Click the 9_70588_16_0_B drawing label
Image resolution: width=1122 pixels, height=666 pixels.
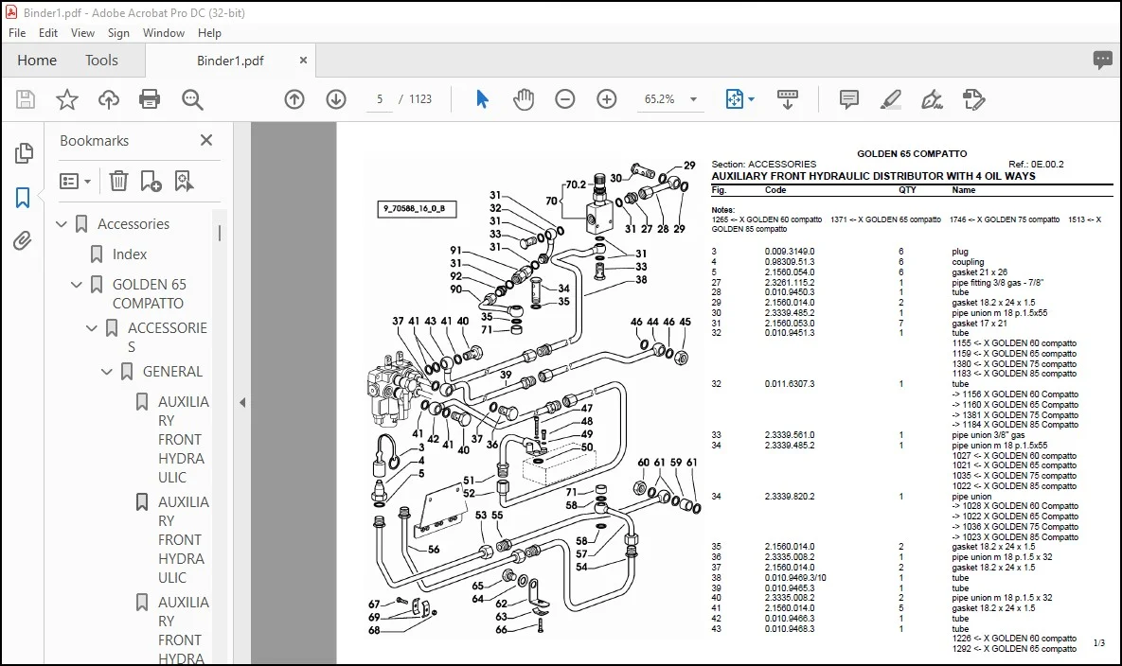click(x=417, y=209)
